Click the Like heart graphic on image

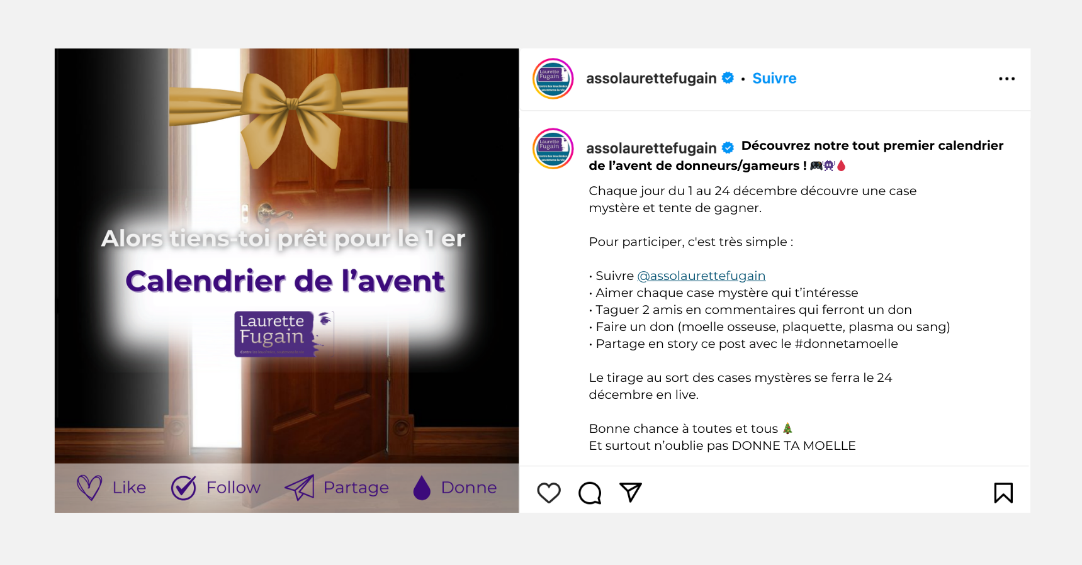coord(89,488)
